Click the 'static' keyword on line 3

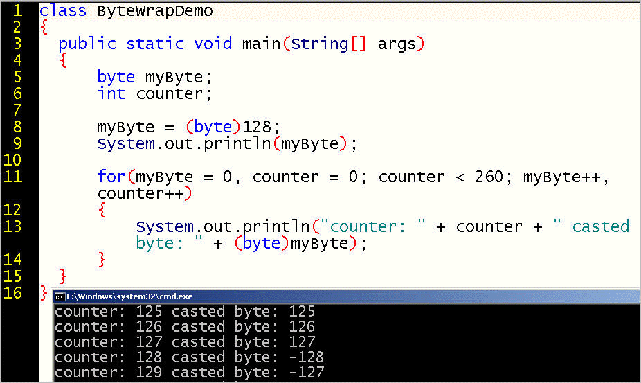[155, 44]
